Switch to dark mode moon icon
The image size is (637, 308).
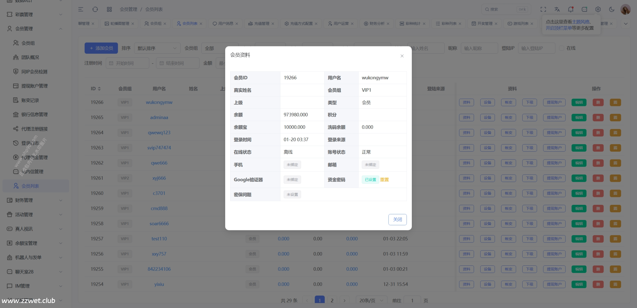point(611,9)
